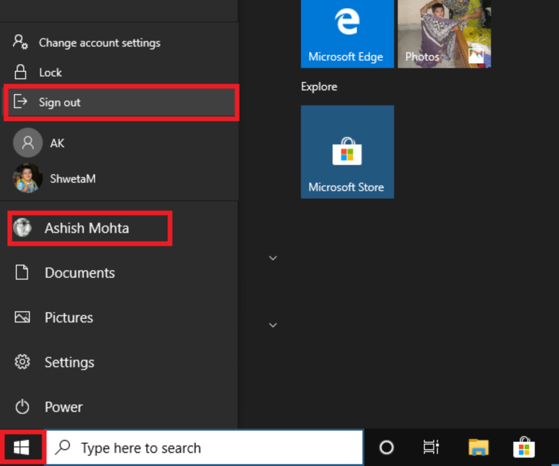Screen dimensions: 559x466
Task: Open the Photos live tile
Action: [x=444, y=34]
